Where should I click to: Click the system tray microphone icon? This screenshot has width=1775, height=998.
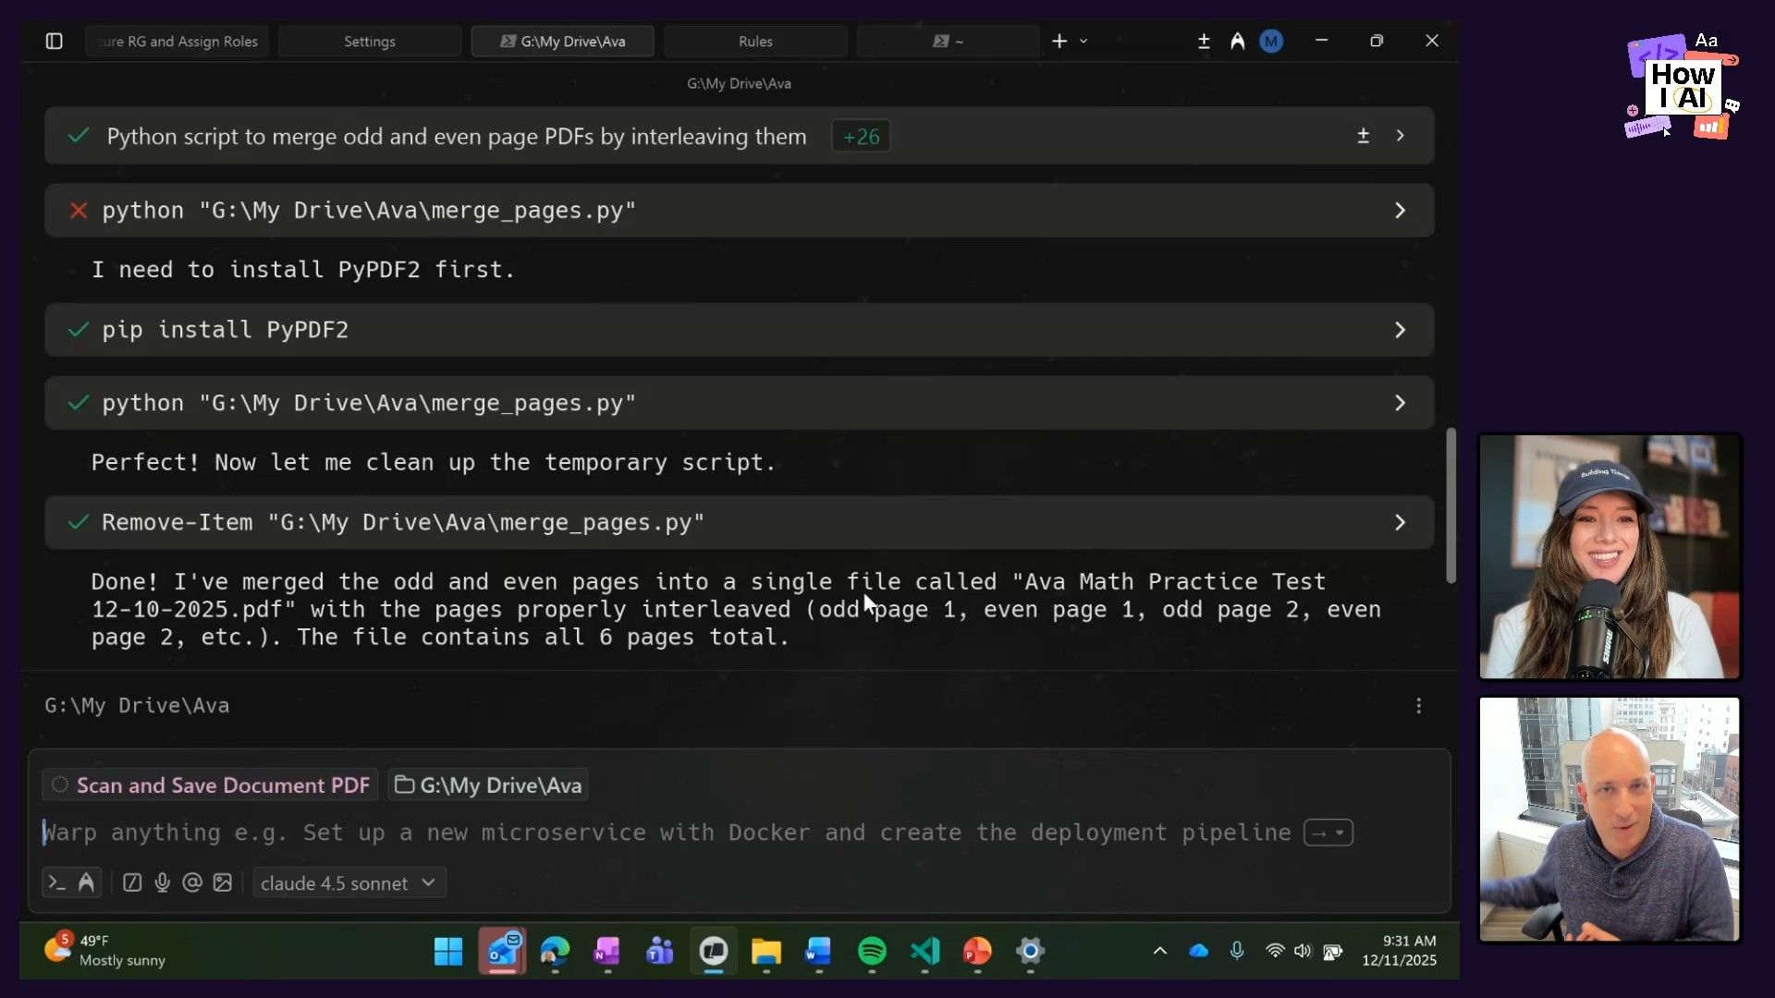pyautogui.click(x=1237, y=951)
